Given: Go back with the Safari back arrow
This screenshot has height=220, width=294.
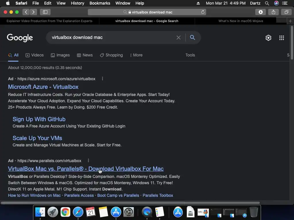Looking at the screenshot, I should tap(26, 12).
